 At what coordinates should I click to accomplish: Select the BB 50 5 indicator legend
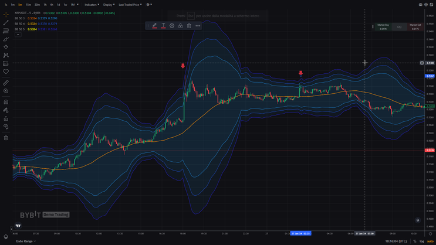[x=19, y=29]
